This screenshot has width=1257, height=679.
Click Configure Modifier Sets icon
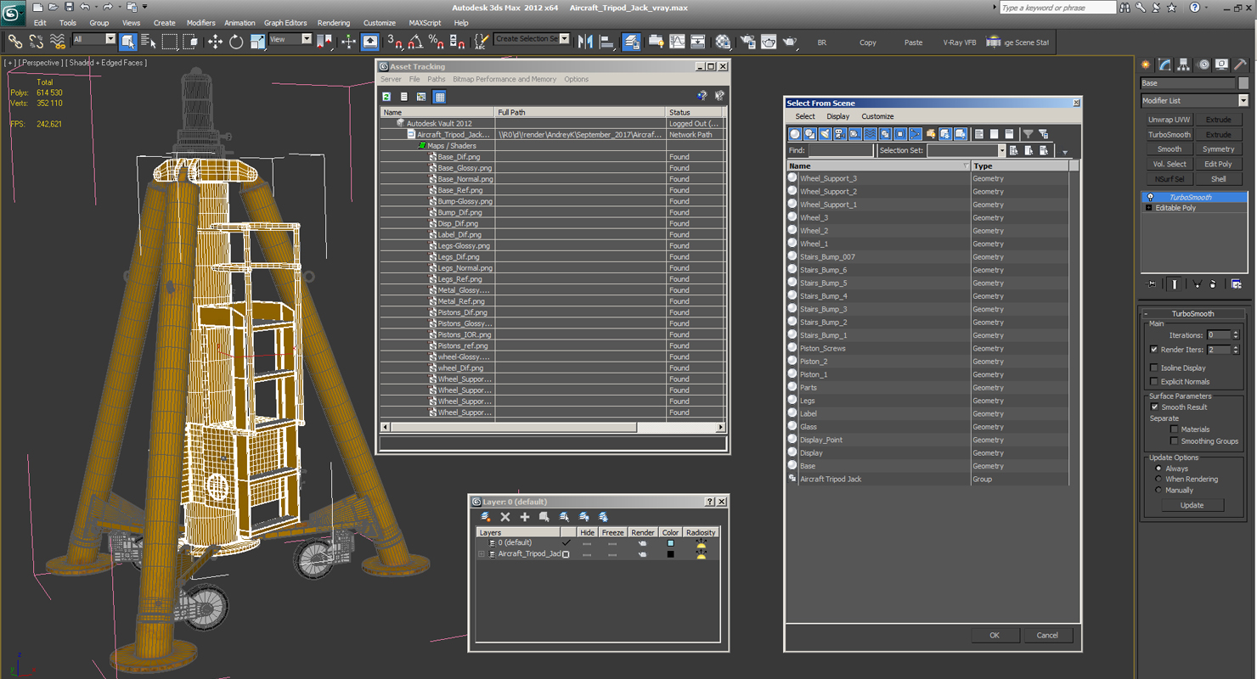pos(1237,283)
